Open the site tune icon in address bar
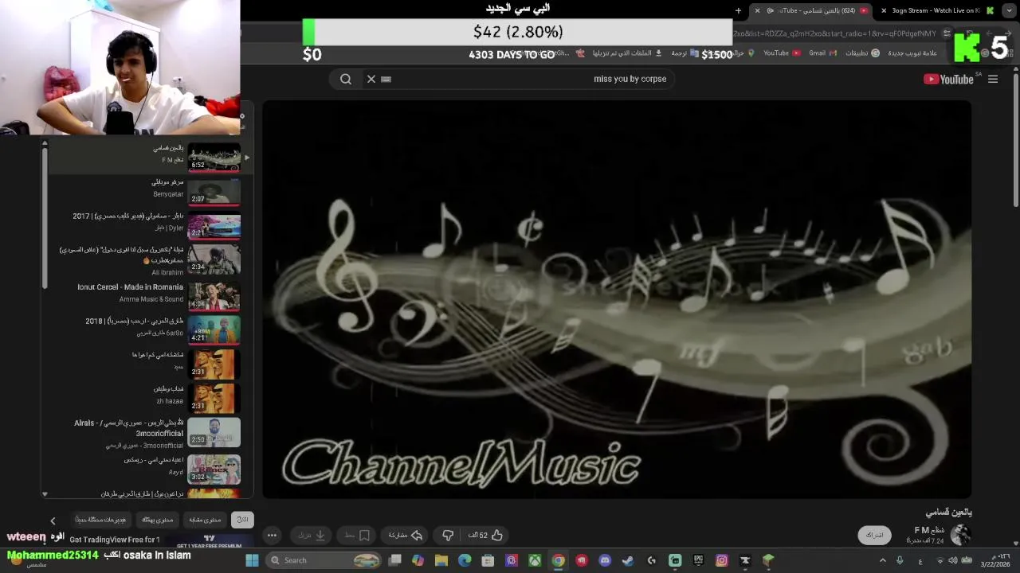1020x573 pixels. click(947, 33)
